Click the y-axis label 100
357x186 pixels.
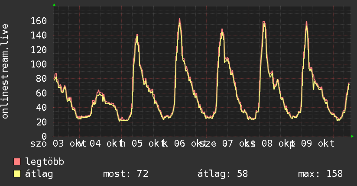click(39, 64)
